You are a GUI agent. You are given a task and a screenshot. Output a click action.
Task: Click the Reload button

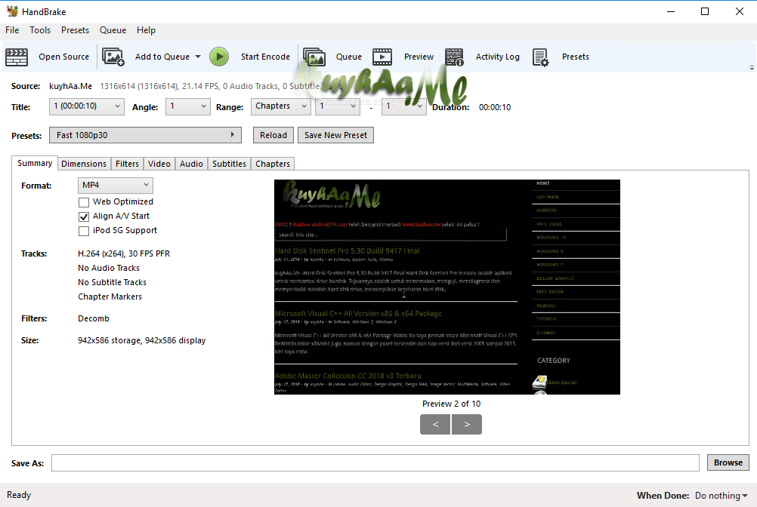tap(273, 135)
